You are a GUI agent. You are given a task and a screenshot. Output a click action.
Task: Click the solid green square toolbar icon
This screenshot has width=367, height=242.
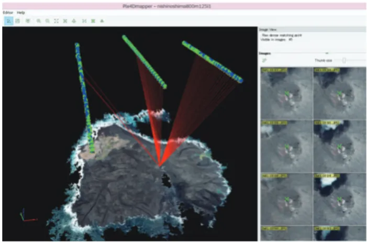[x=93, y=21]
